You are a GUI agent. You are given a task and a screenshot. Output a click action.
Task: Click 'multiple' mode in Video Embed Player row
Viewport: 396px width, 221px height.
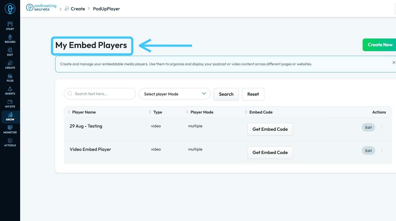(x=195, y=149)
